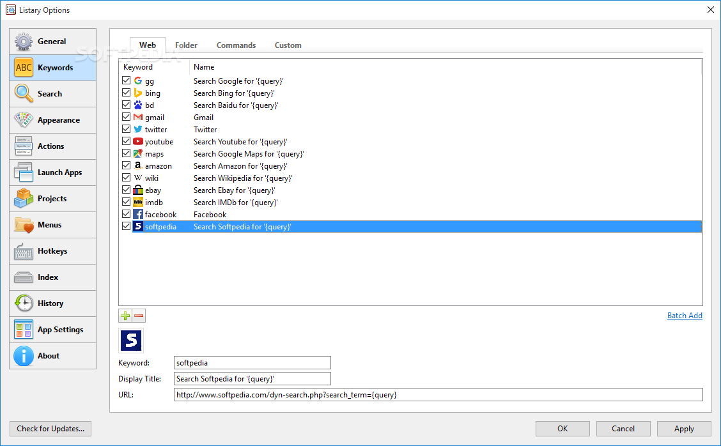Open the Custom tab
Screen dimensions: 721x446
point(288,45)
